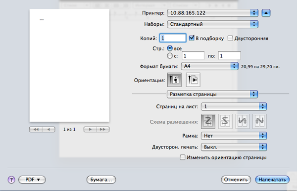Select landscape orientation icon
The width and height of the screenshot is (297, 191).
click(x=193, y=80)
